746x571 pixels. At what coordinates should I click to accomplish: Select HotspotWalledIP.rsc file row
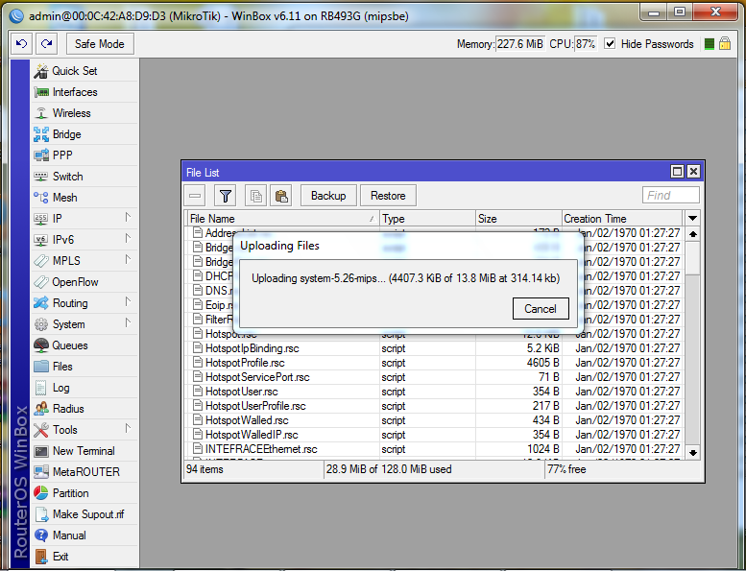pos(435,435)
